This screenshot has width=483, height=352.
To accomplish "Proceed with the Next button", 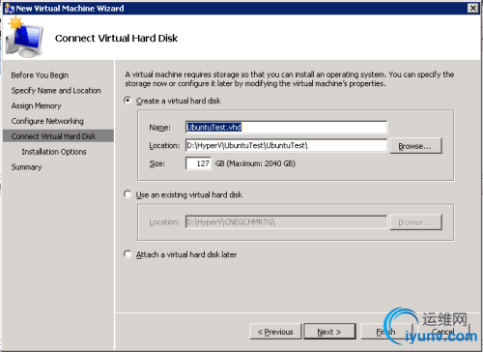I will pos(329,332).
